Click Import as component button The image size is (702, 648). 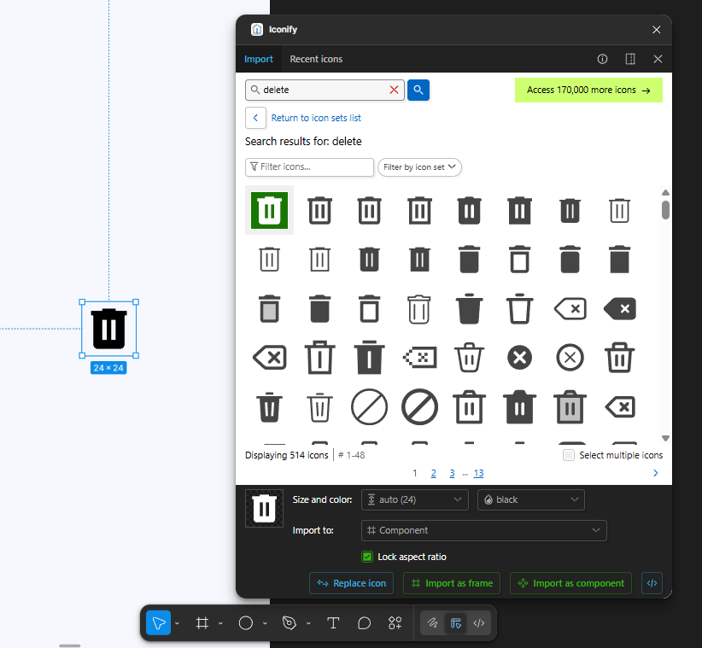tap(570, 583)
